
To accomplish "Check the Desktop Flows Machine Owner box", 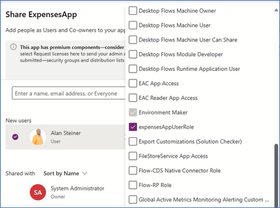I will pos(133,11).
